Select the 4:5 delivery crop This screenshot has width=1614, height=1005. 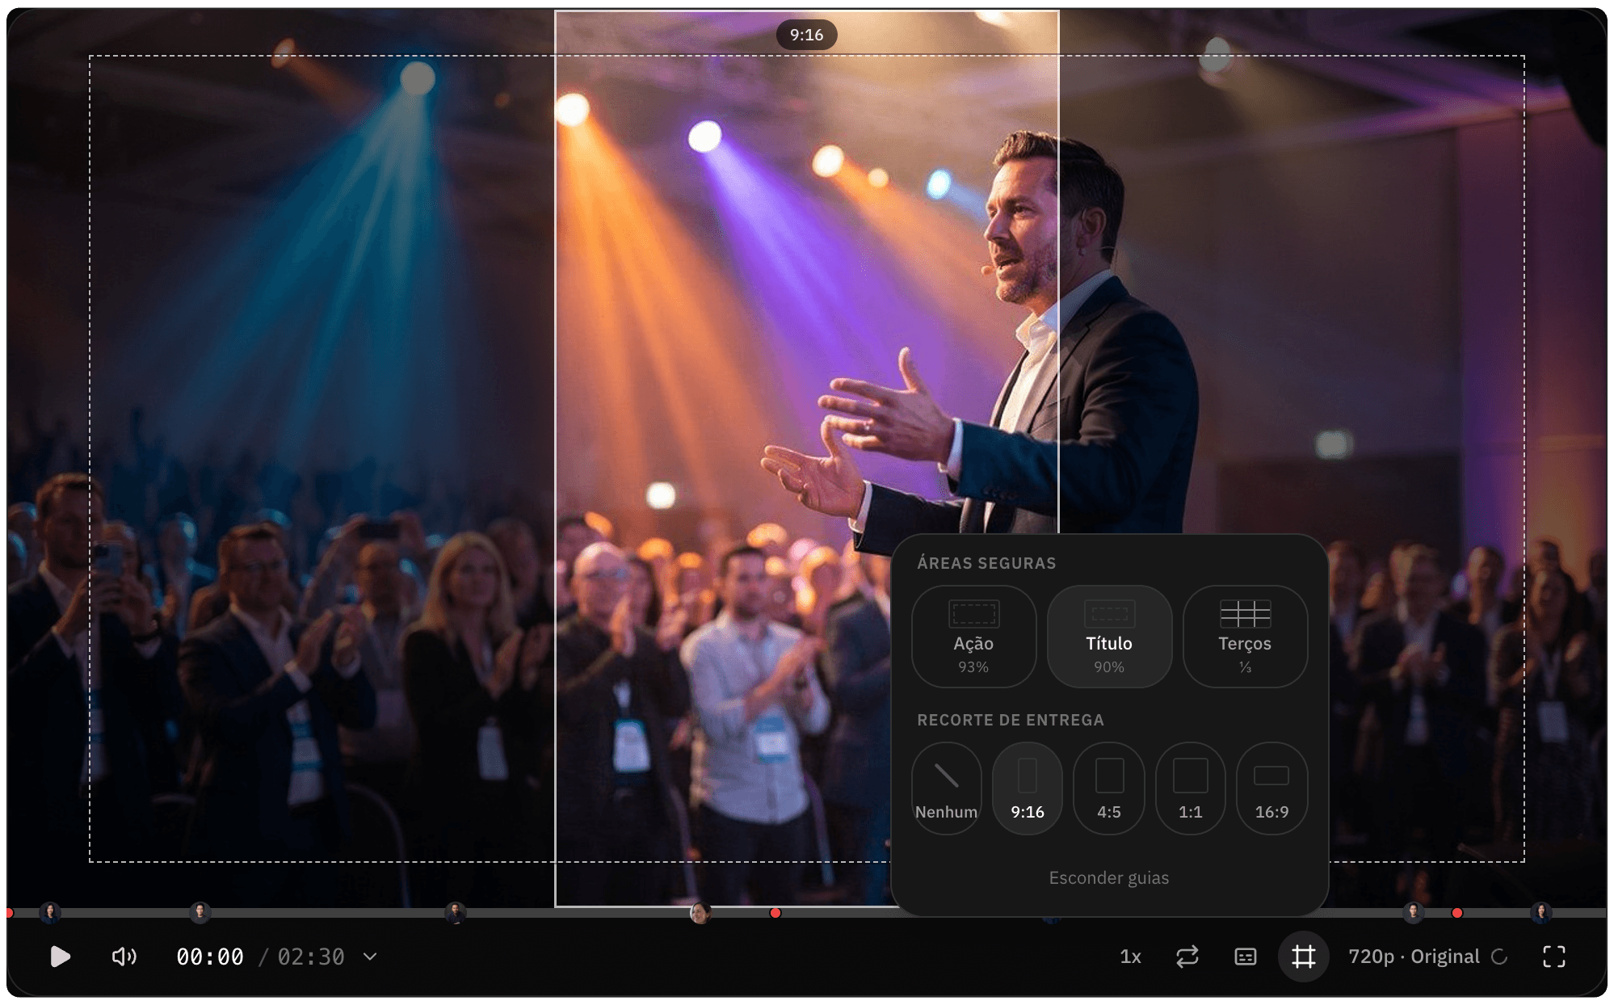point(1109,788)
